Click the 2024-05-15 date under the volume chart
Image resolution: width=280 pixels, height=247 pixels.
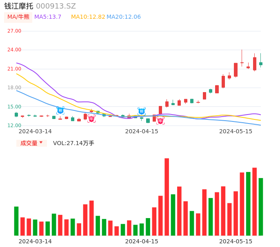point(236,241)
